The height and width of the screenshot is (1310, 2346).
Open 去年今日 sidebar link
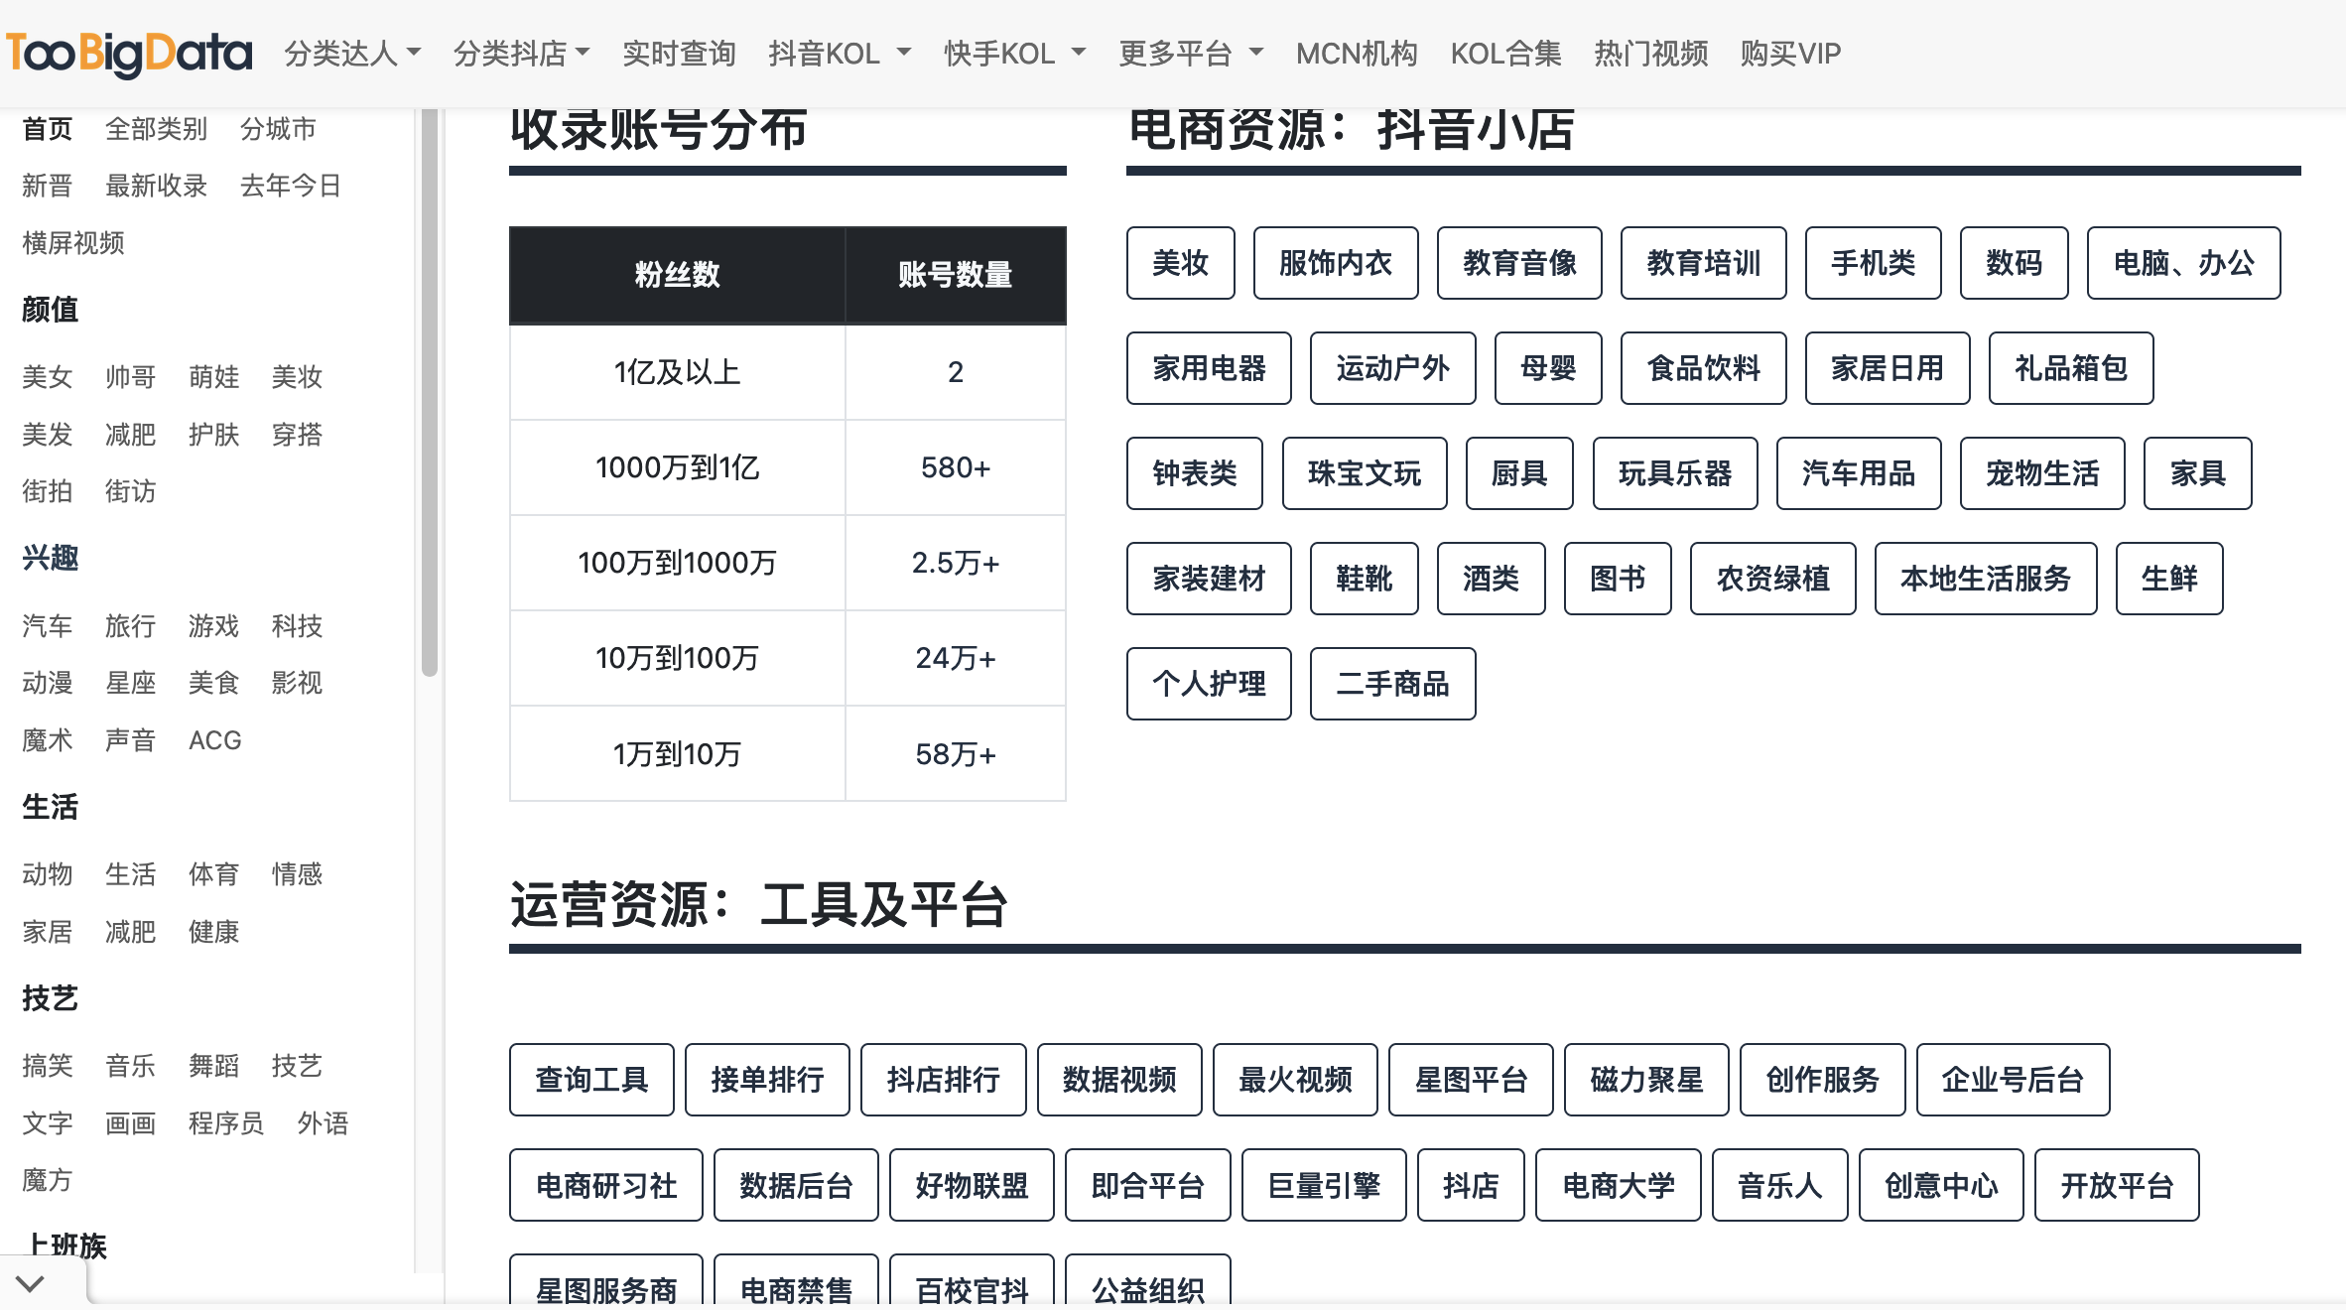(291, 186)
